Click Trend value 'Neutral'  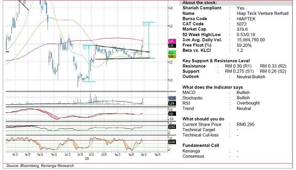(x=244, y=109)
